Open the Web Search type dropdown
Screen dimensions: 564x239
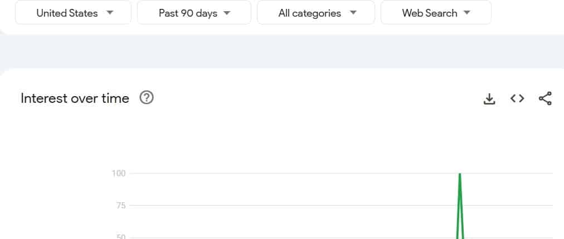[x=436, y=13]
